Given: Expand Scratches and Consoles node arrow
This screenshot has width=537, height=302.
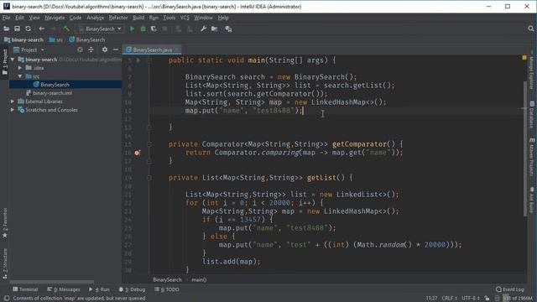Looking at the screenshot, I should (x=13, y=110).
